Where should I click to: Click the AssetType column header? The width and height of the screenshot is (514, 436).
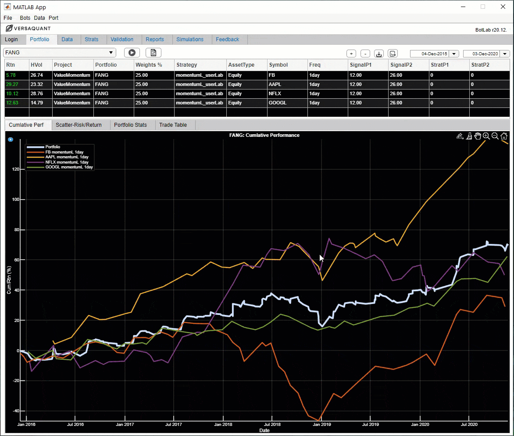(247, 65)
